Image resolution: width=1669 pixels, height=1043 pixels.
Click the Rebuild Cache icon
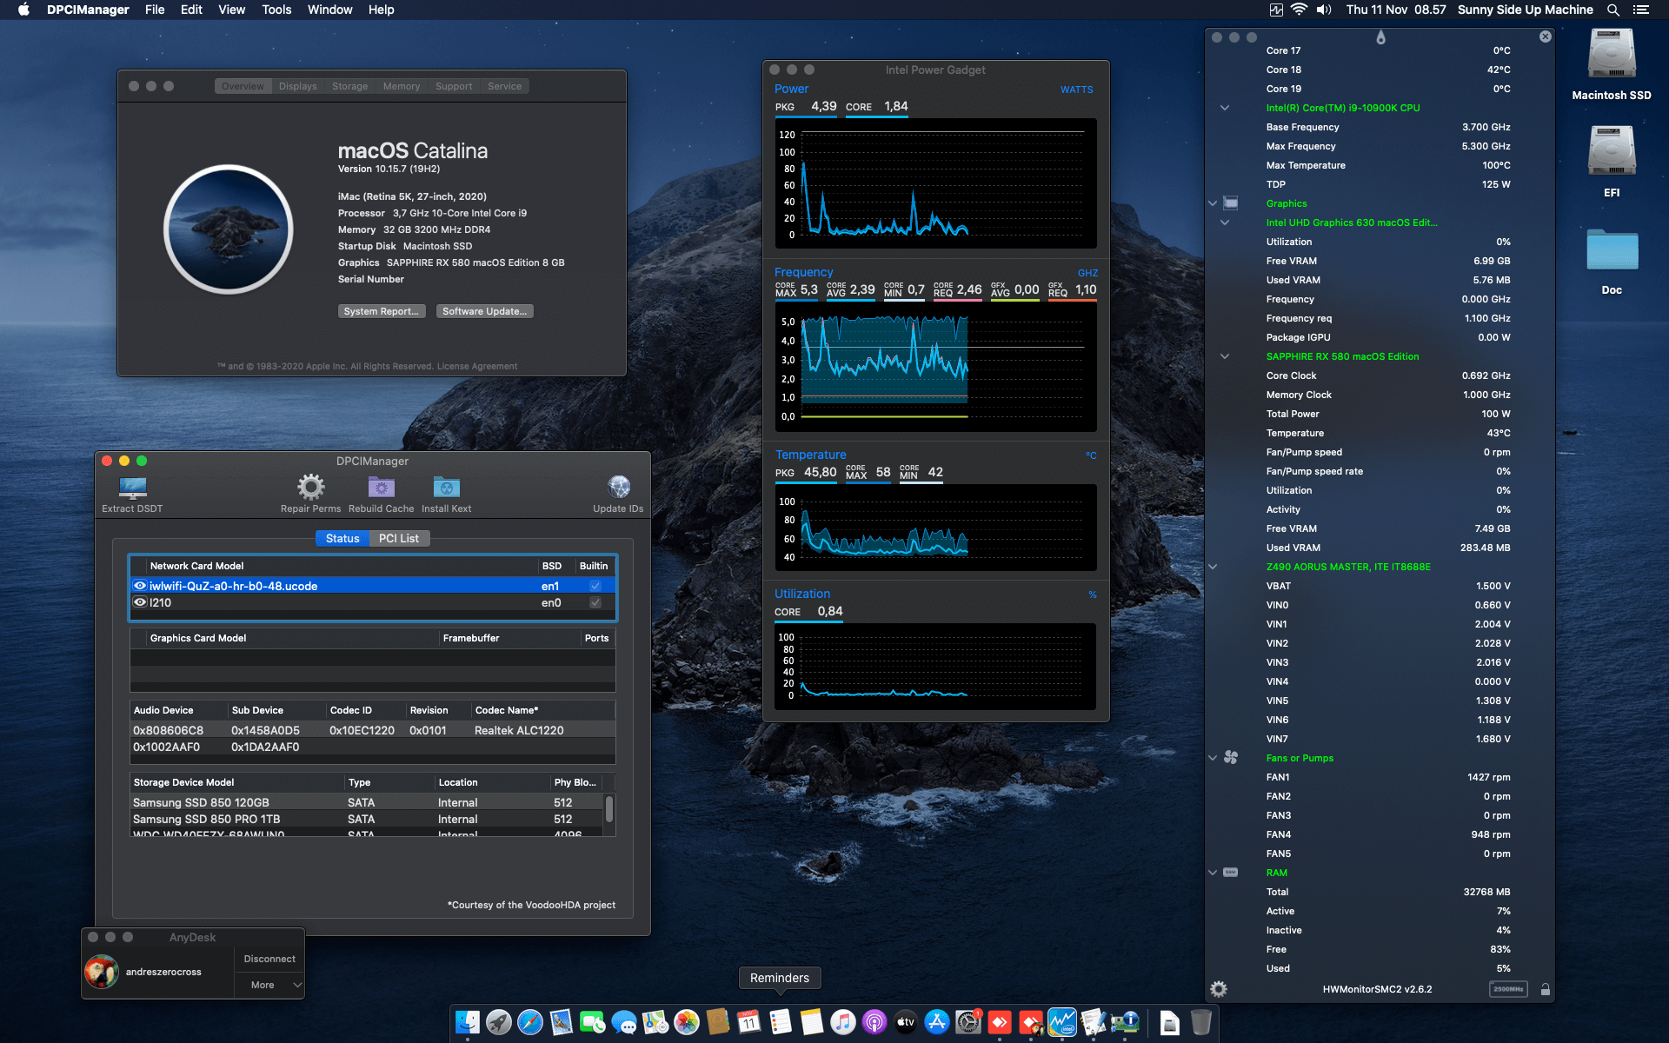coord(381,487)
